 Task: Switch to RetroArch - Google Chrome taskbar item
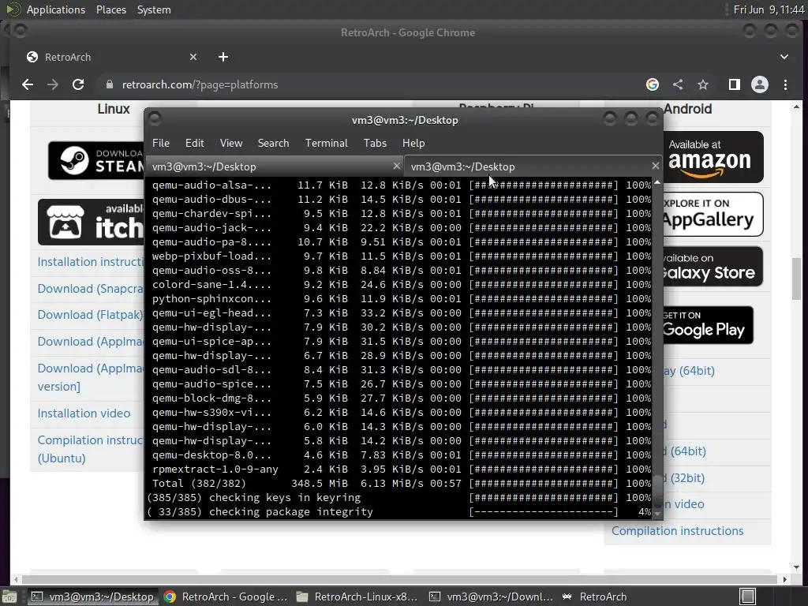226,597
